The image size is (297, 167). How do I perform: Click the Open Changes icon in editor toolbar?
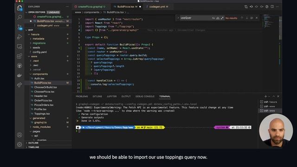(246, 6)
